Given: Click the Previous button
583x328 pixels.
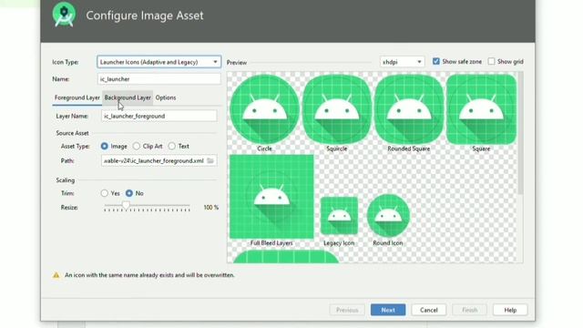Looking at the screenshot, I should pos(347,310).
